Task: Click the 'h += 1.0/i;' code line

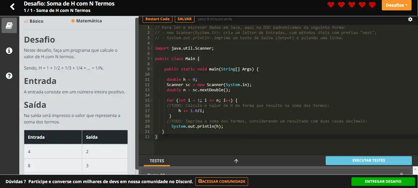Action: click(191, 111)
